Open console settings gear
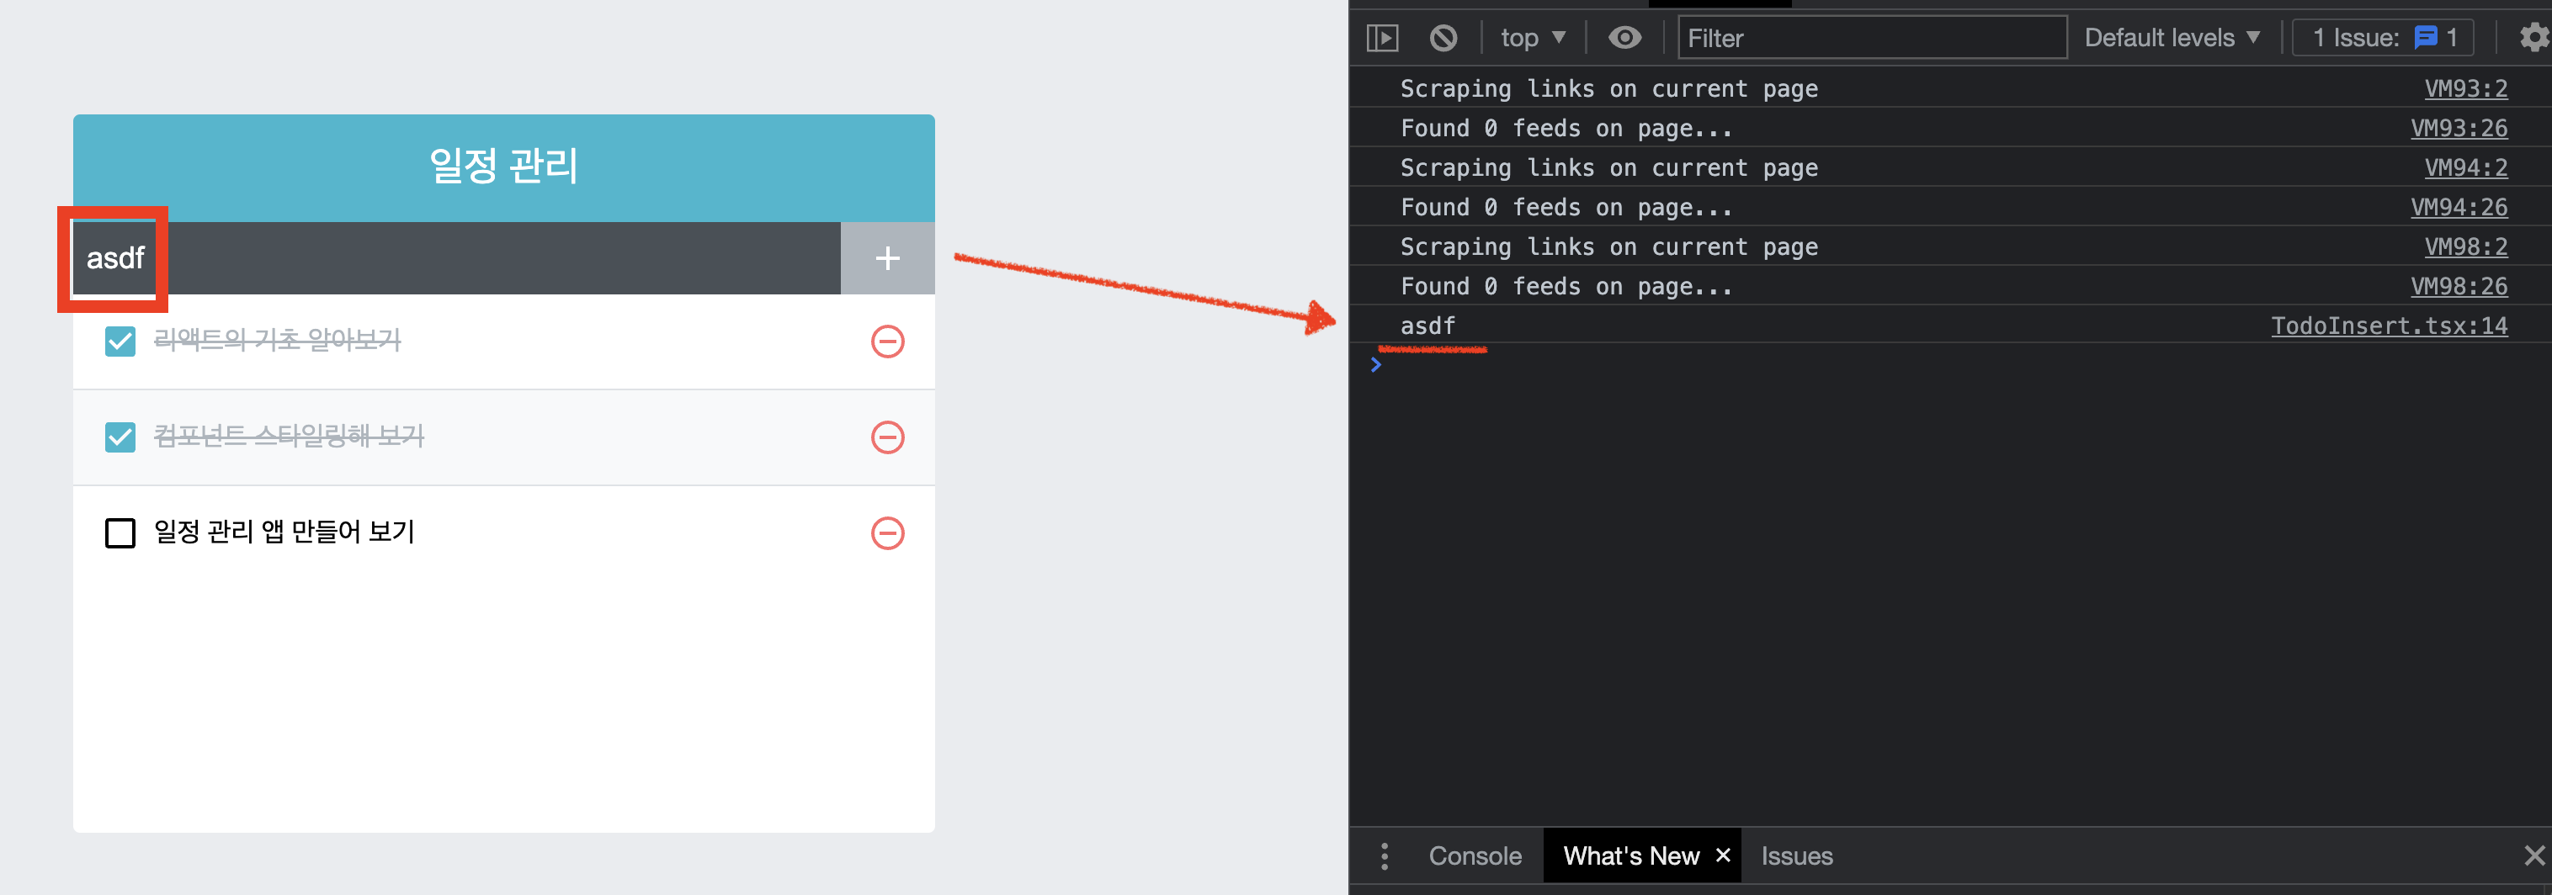The image size is (2552, 895). (2532, 38)
